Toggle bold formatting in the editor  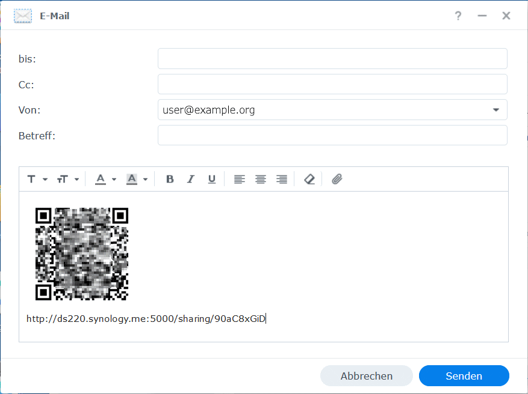(170, 178)
